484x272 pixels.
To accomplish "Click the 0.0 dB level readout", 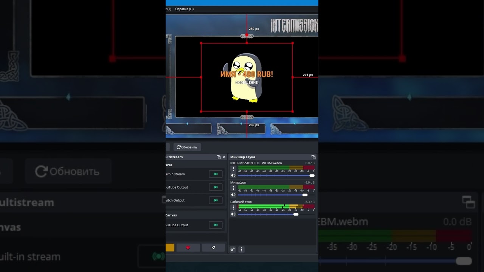I will [x=310, y=163].
